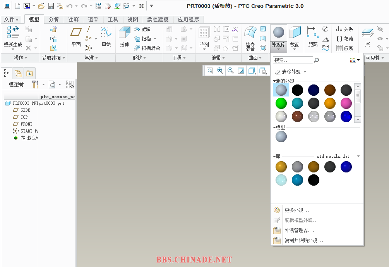Toggle the hide (crossed eye) visibility icon
Screen dimensions: 389x267
pyautogui.click(x=380, y=29)
